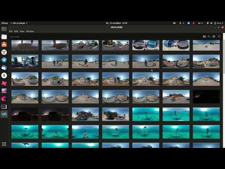Open Telegram from the dock

[x=4, y=60]
